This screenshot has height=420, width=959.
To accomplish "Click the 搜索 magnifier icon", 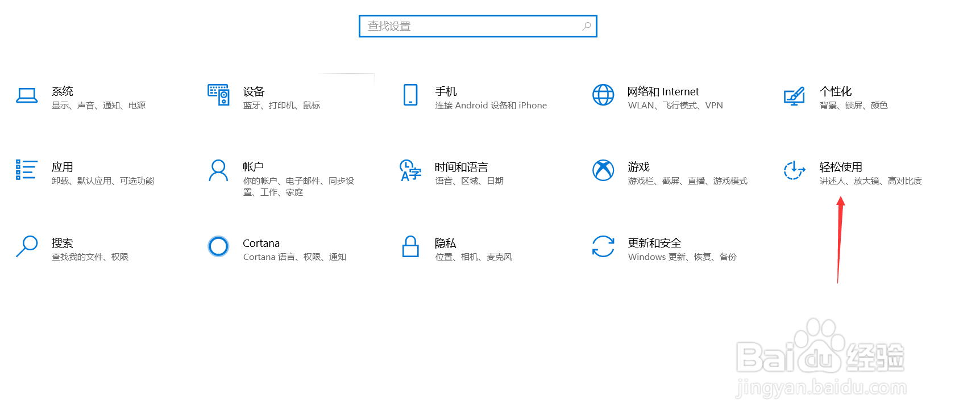I will point(27,246).
